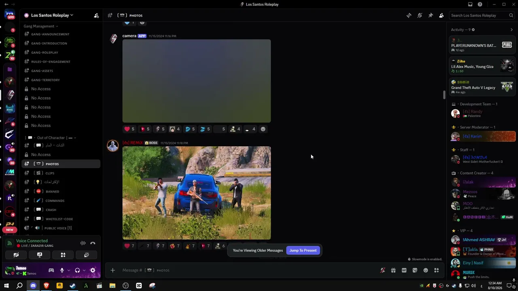
Task: Click the screen share button
Action: [40, 255]
